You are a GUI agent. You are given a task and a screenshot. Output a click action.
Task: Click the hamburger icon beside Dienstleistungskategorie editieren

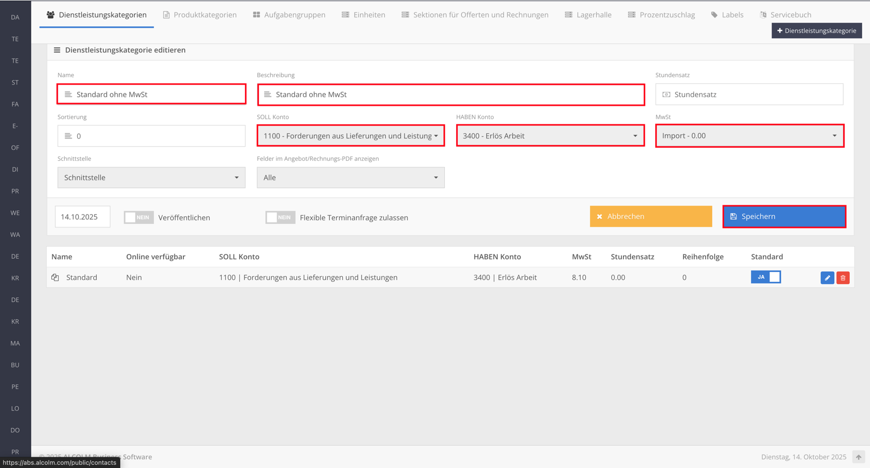point(57,50)
